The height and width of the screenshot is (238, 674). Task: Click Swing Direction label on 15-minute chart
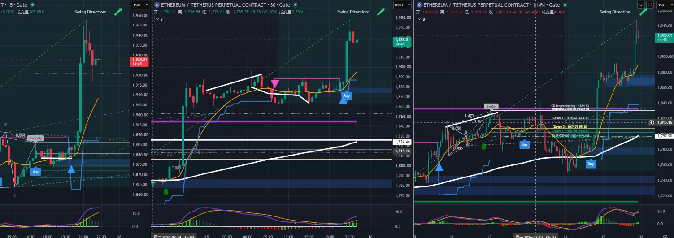91,12
